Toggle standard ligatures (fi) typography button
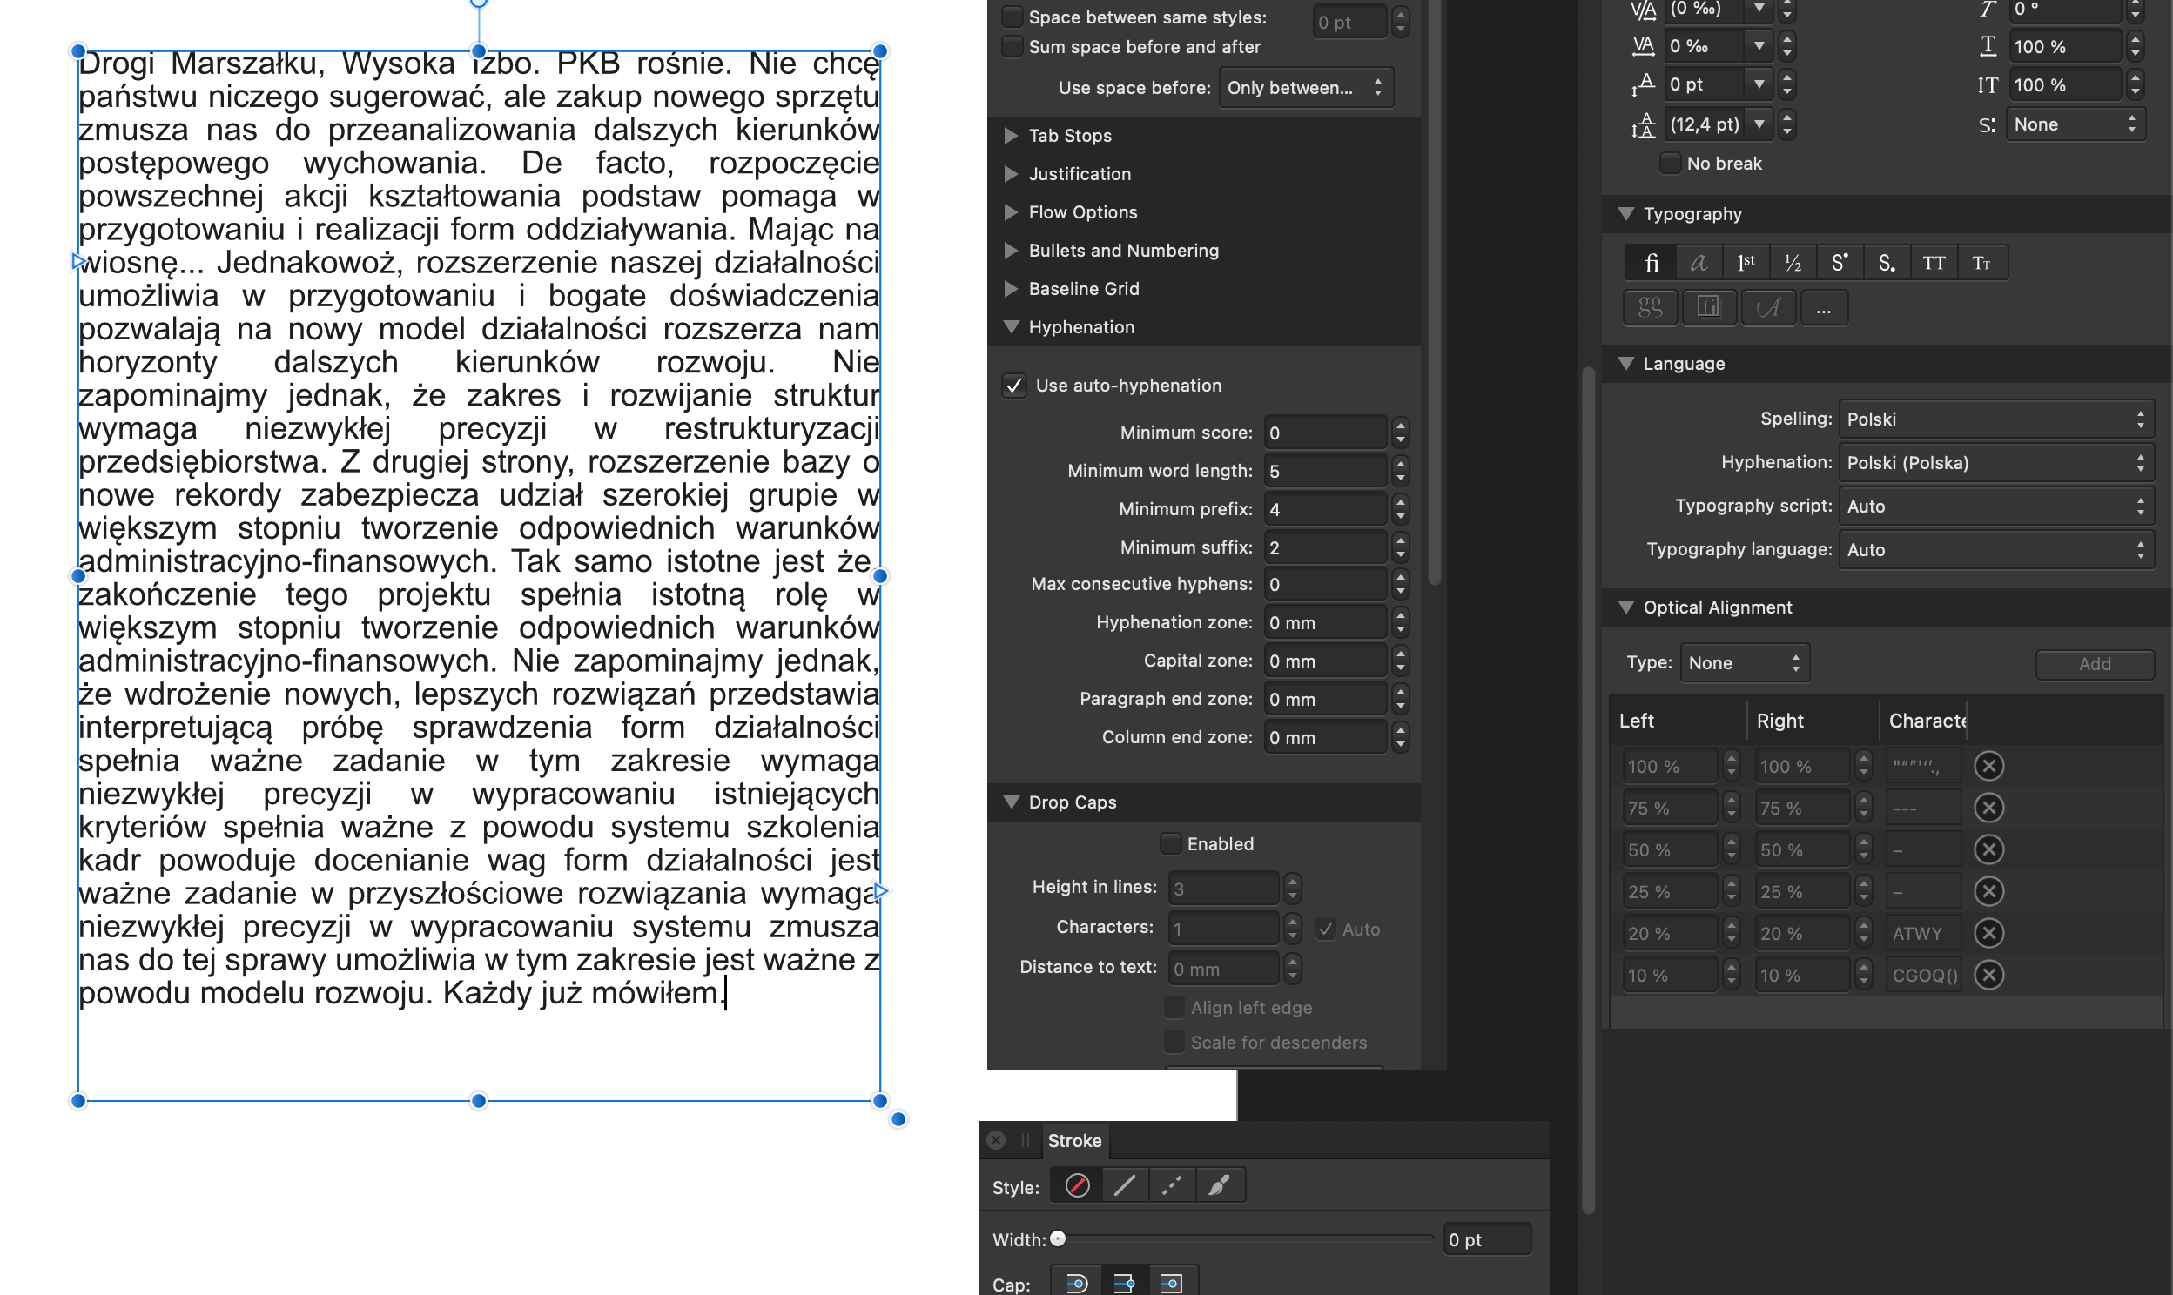The image size is (2173, 1295). [x=1651, y=263]
